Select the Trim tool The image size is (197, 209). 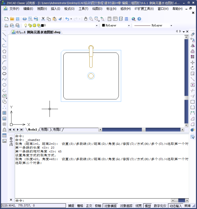pyautogui.click(x=192, y=90)
